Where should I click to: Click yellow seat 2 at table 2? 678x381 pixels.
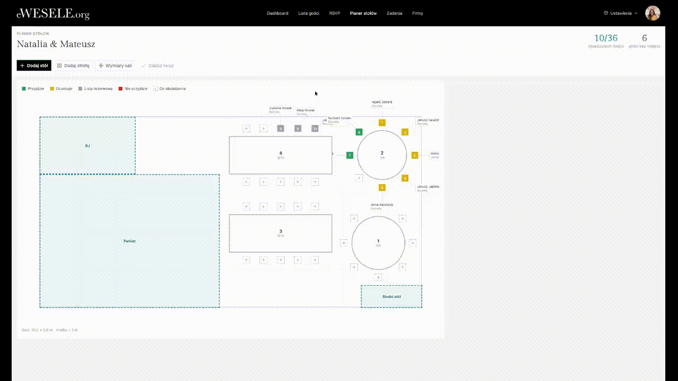click(405, 132)
